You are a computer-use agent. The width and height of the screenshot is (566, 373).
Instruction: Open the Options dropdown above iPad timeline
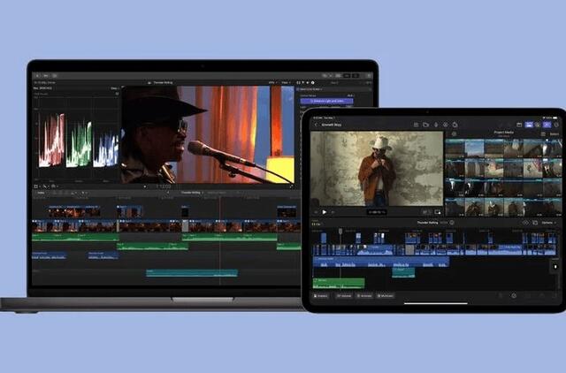(548, 223)
